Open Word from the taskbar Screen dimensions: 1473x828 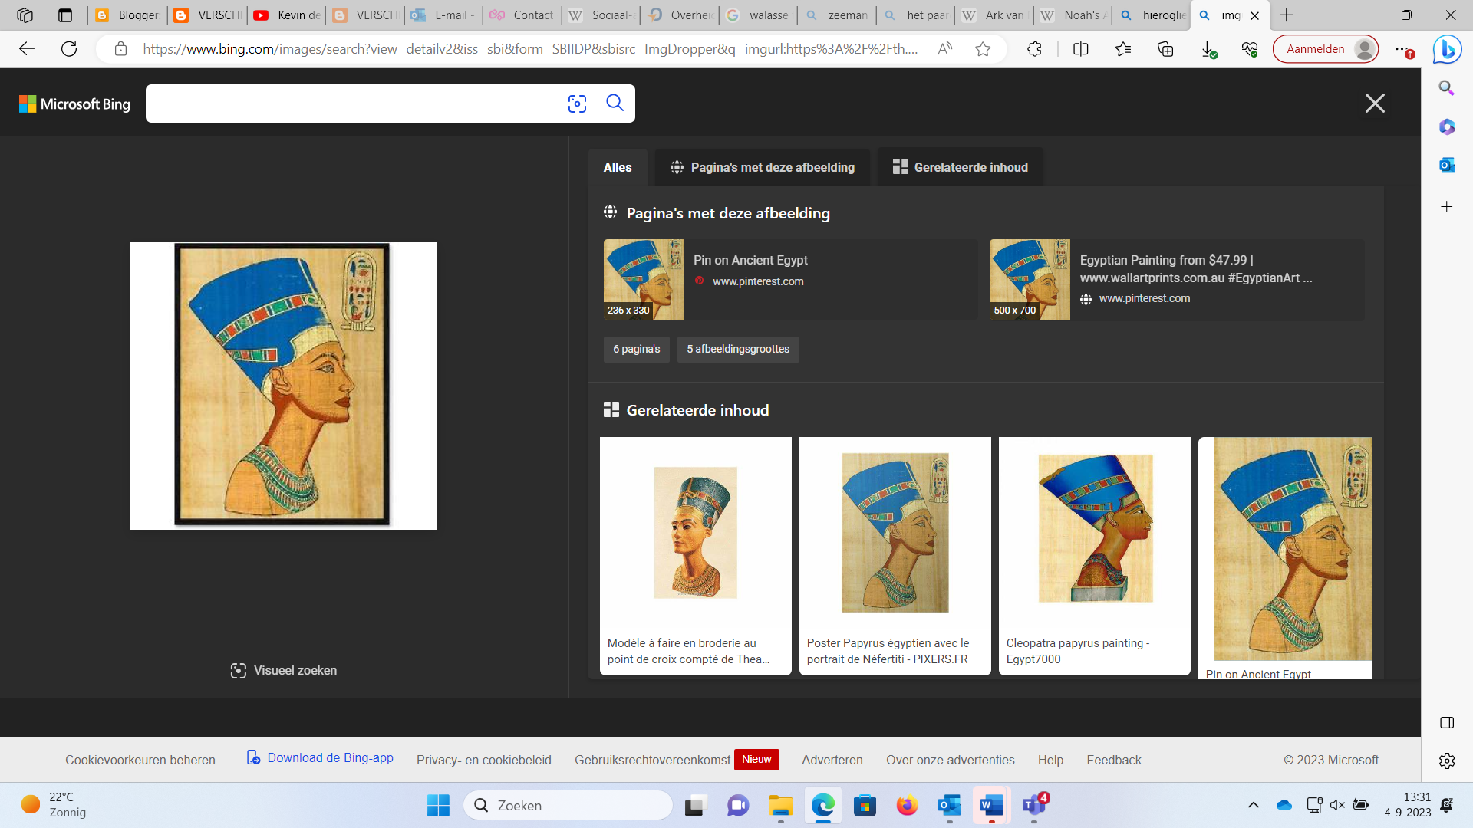tap(991, 806)
